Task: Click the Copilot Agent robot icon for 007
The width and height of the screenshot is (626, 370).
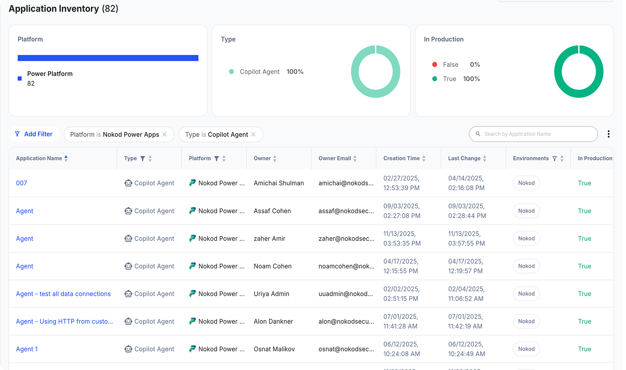Action: pos(128,183)
